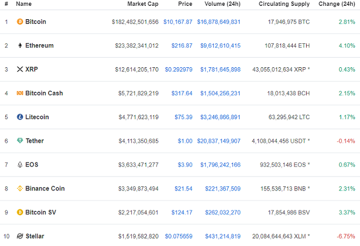Click Bitcoin SV price $124.17
This screenshot has width=360, height=246.
[182, 212]
